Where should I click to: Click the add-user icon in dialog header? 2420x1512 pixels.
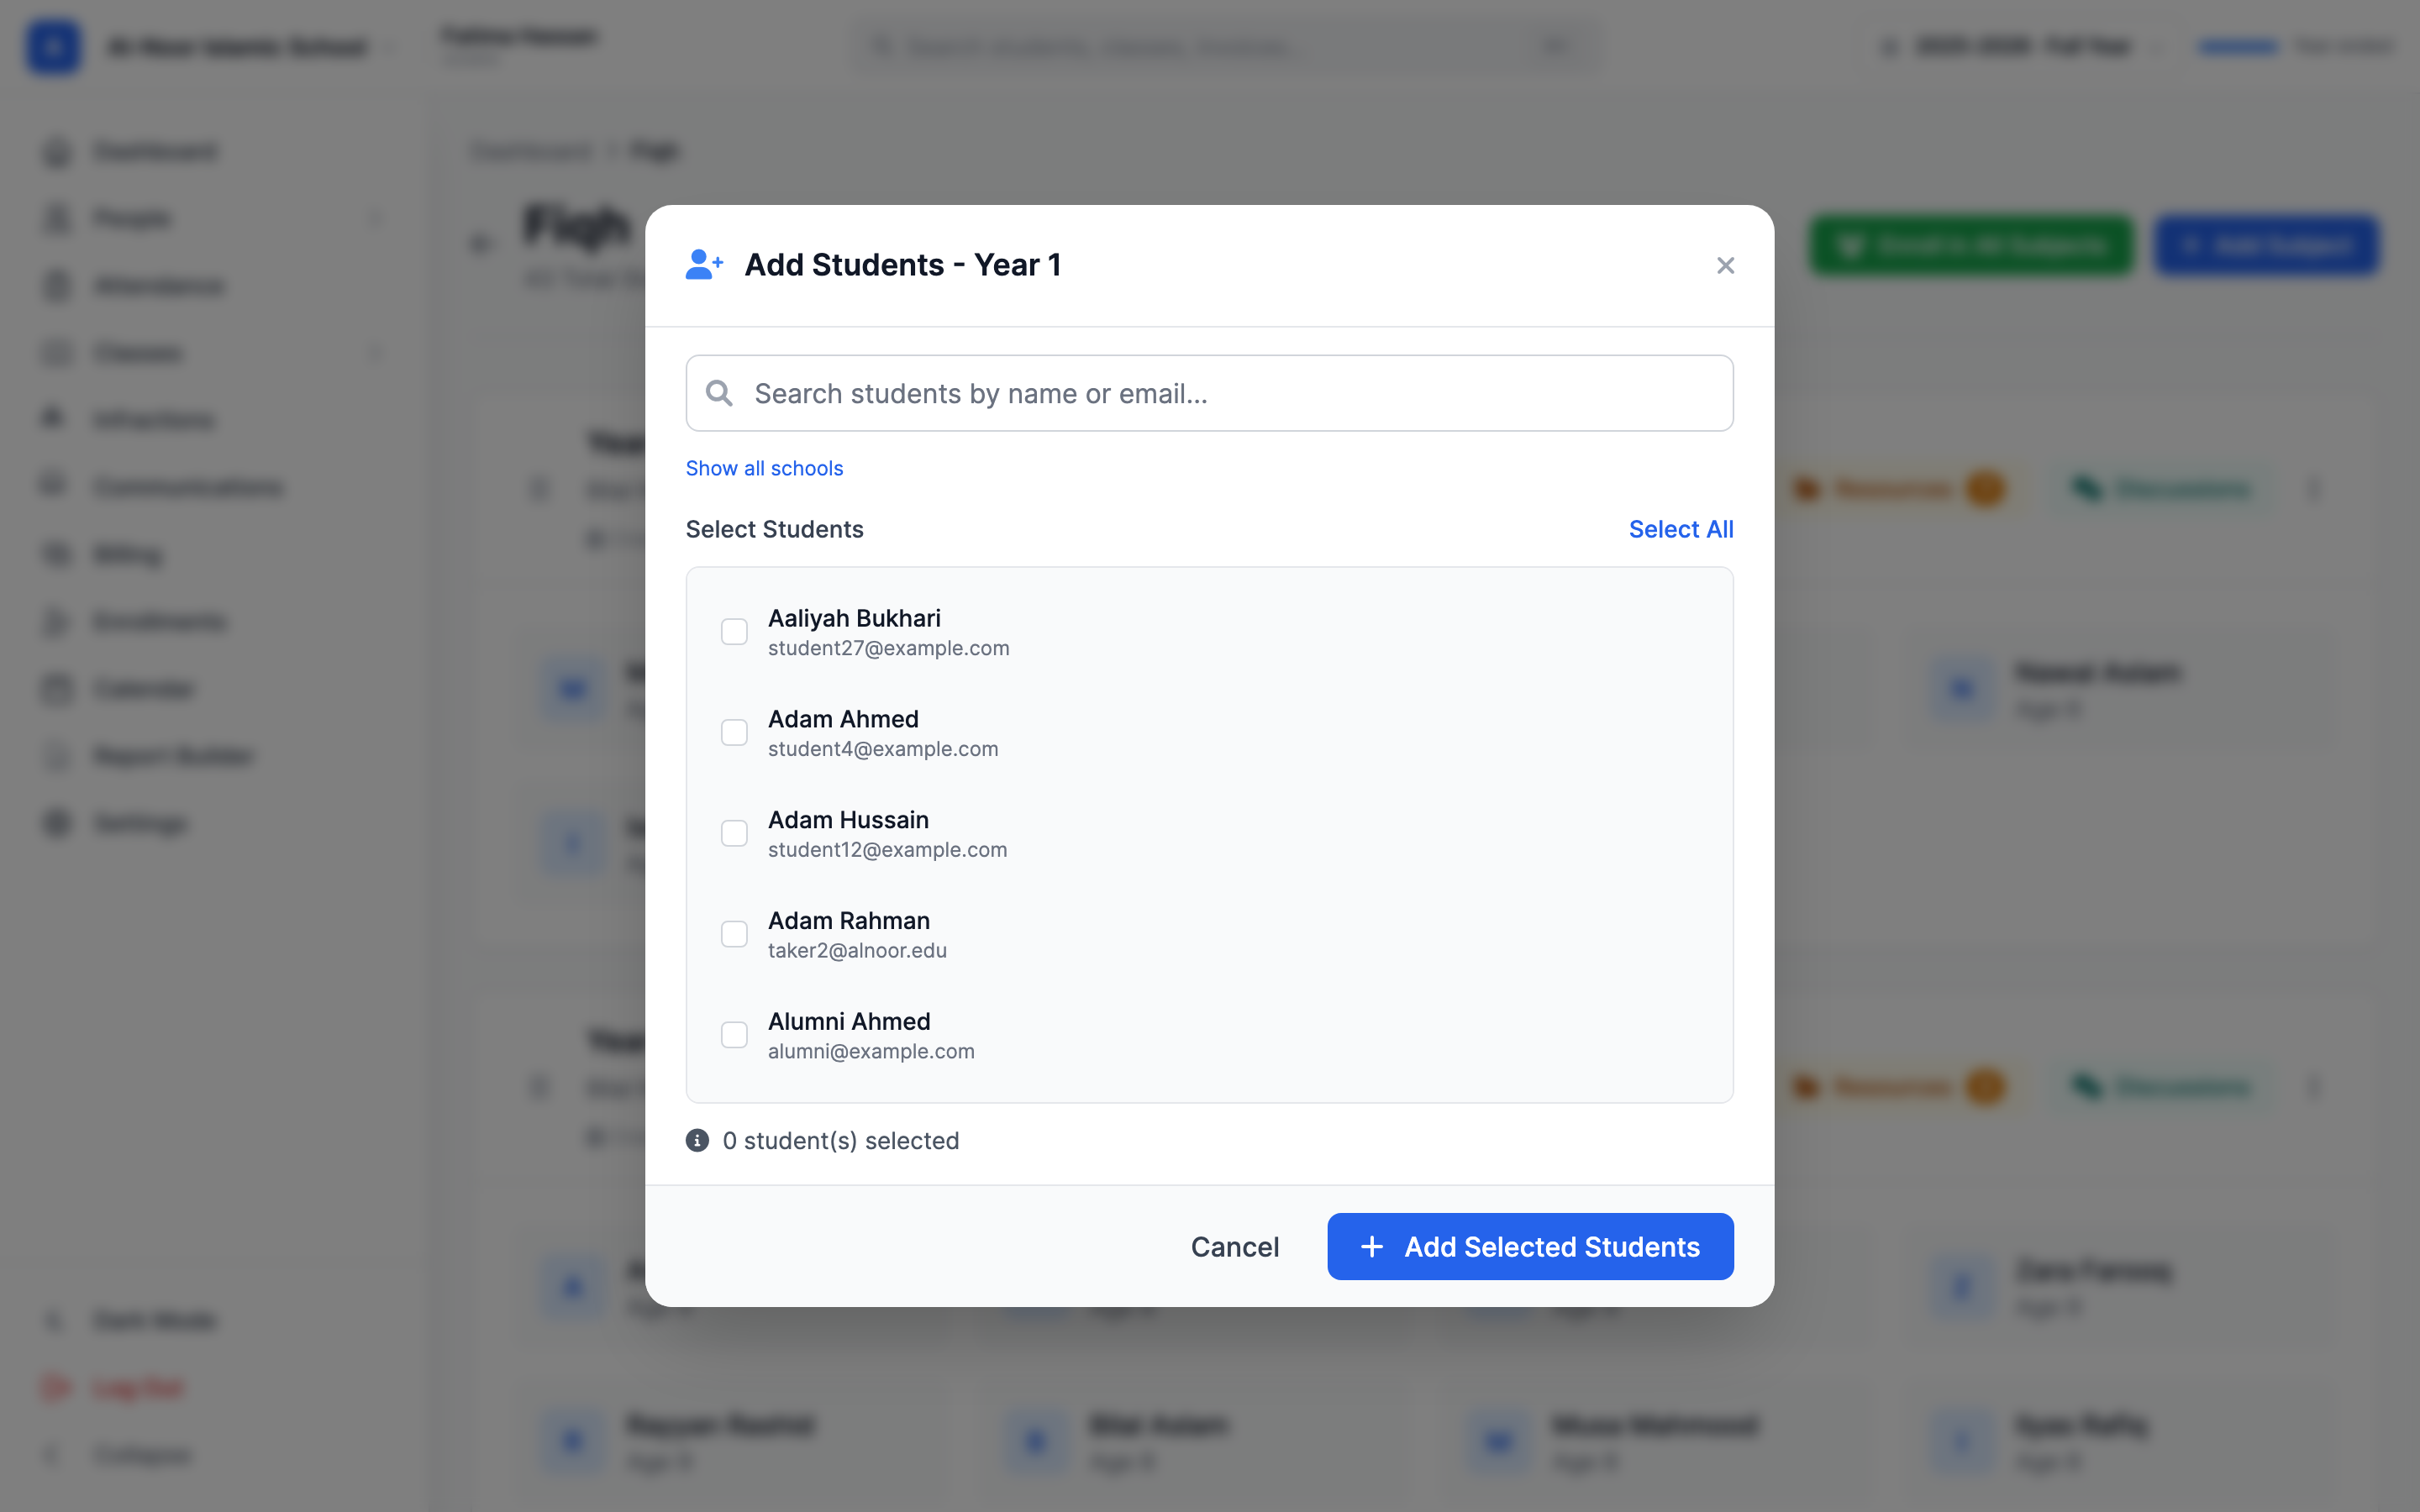coord(704,265)
